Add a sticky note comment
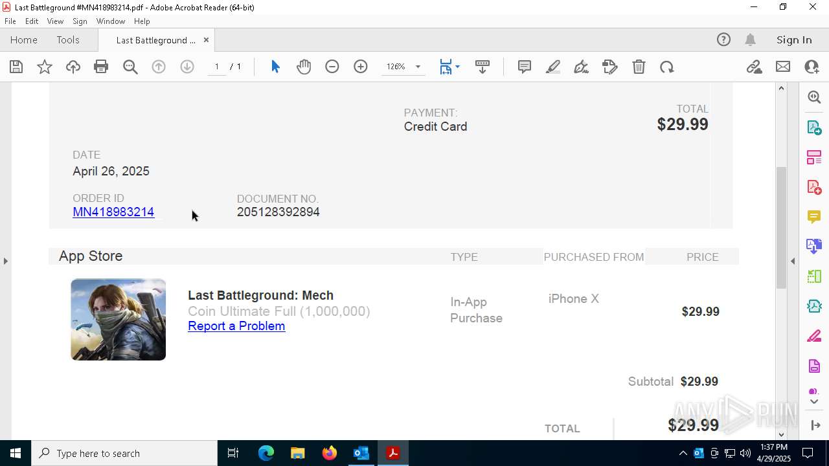This screenshot has height=466, width=829. coord(525,67)
